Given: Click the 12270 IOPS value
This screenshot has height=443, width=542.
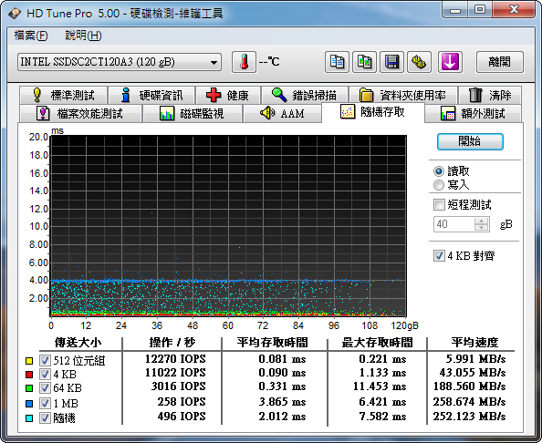Looking at the screenshot, I should click(x=175, y=359).
